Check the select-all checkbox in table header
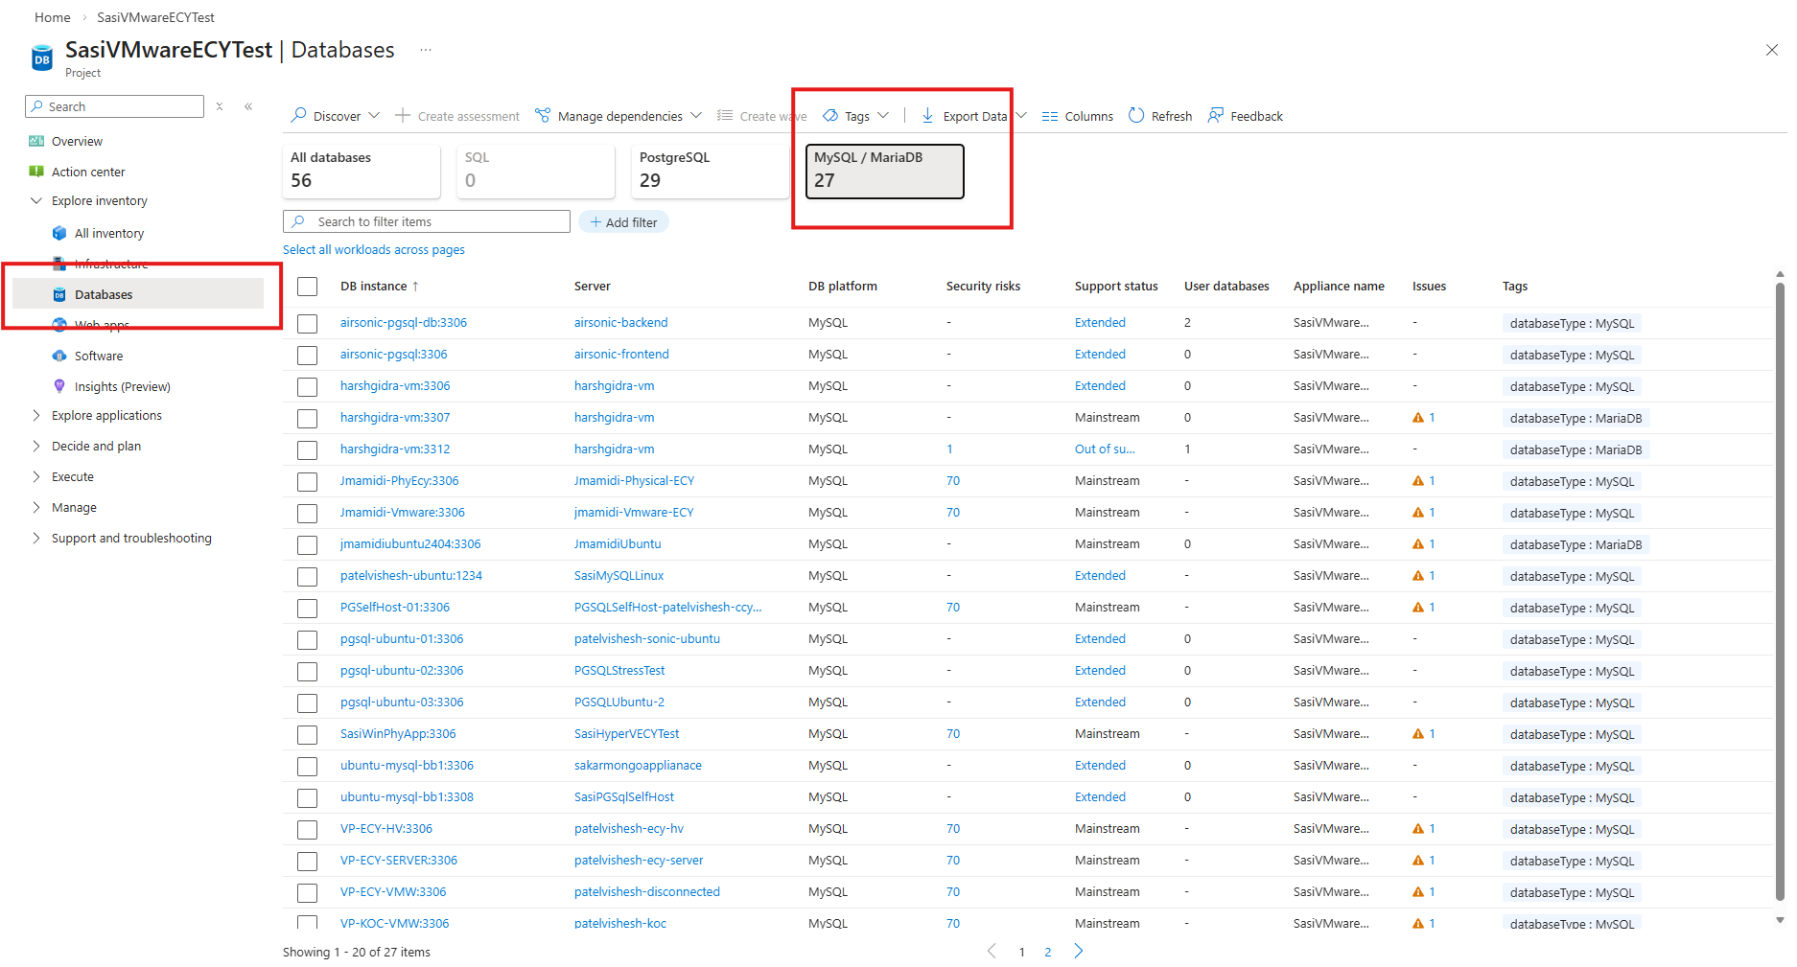 (307, 286)
